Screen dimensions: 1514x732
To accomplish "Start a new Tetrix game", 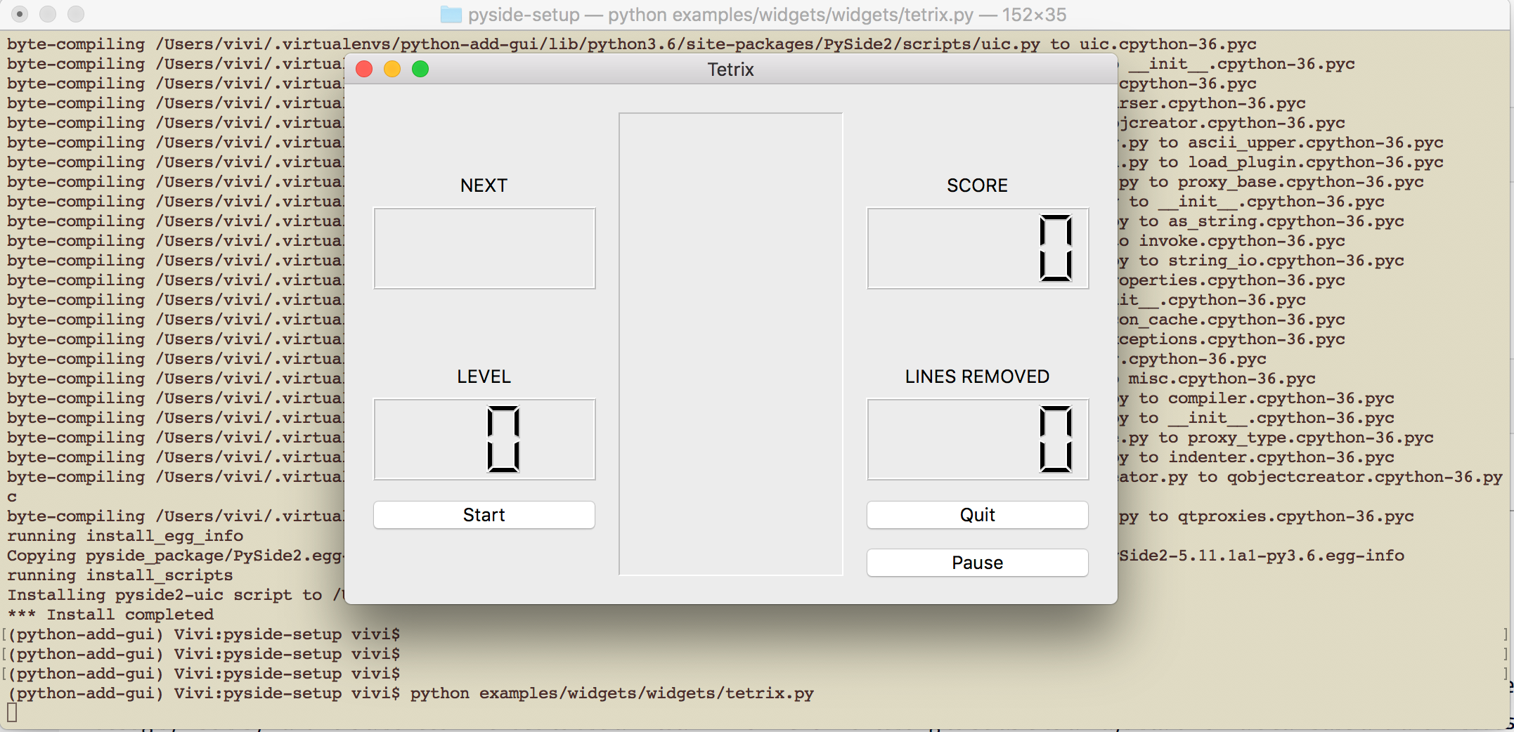I will coord(484,515).
